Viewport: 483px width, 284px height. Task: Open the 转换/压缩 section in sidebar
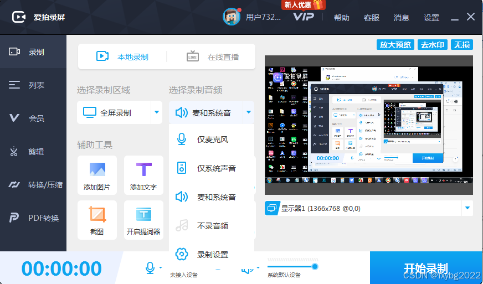[x=33, y=184]
